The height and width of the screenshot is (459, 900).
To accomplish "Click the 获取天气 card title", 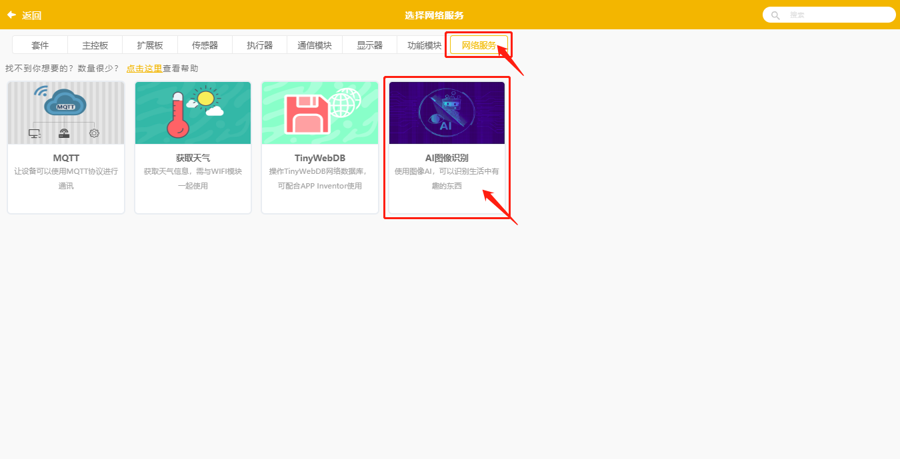I will click(x=193, y=158).
